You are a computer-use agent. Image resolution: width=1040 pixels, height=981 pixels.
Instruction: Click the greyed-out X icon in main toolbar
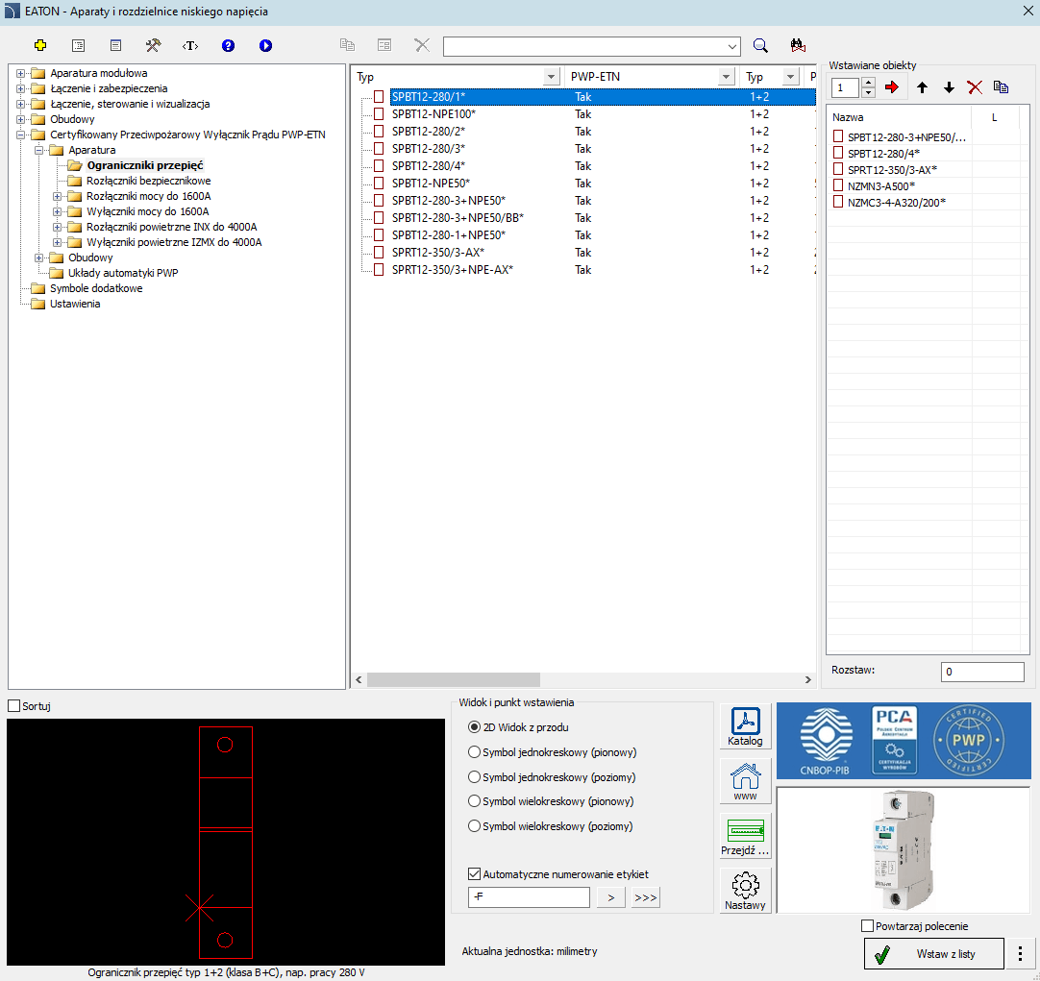click(x=422, y=45)
